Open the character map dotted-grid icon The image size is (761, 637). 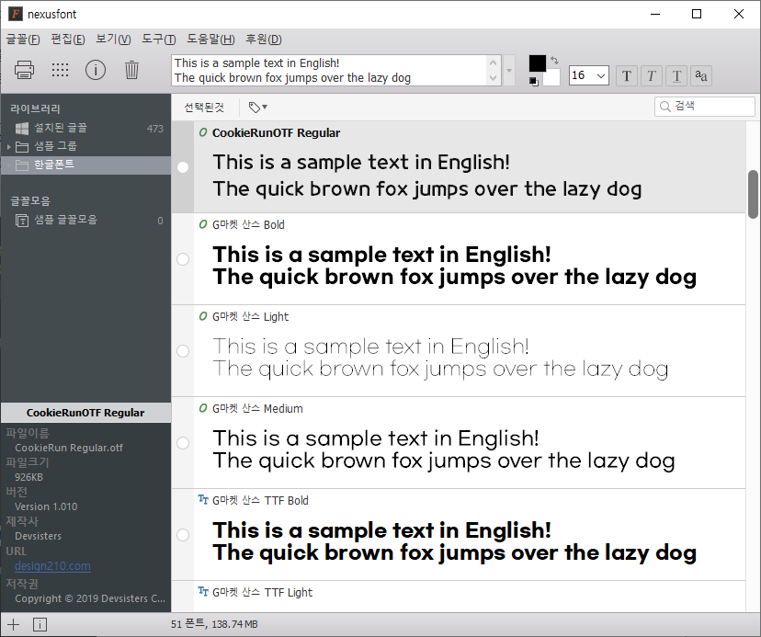[60, 70]
